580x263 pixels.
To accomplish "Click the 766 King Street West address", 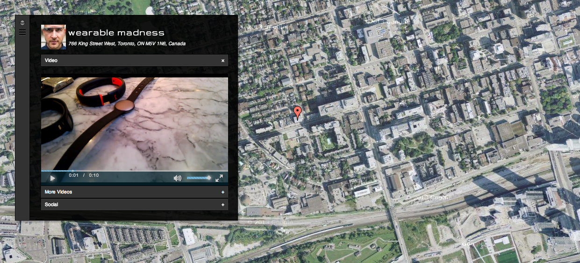I will [127, 44].
